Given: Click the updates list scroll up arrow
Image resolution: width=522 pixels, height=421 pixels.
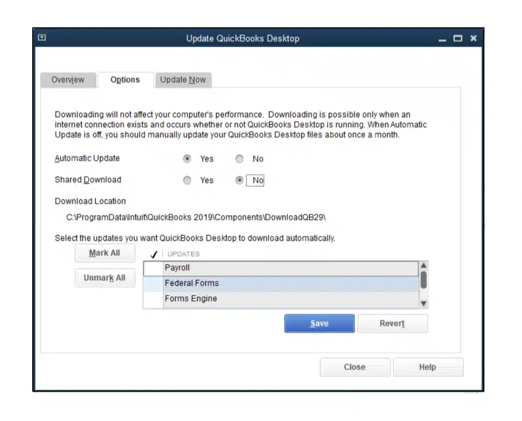Looking at the screenshot, I should (x=424, y=265).
